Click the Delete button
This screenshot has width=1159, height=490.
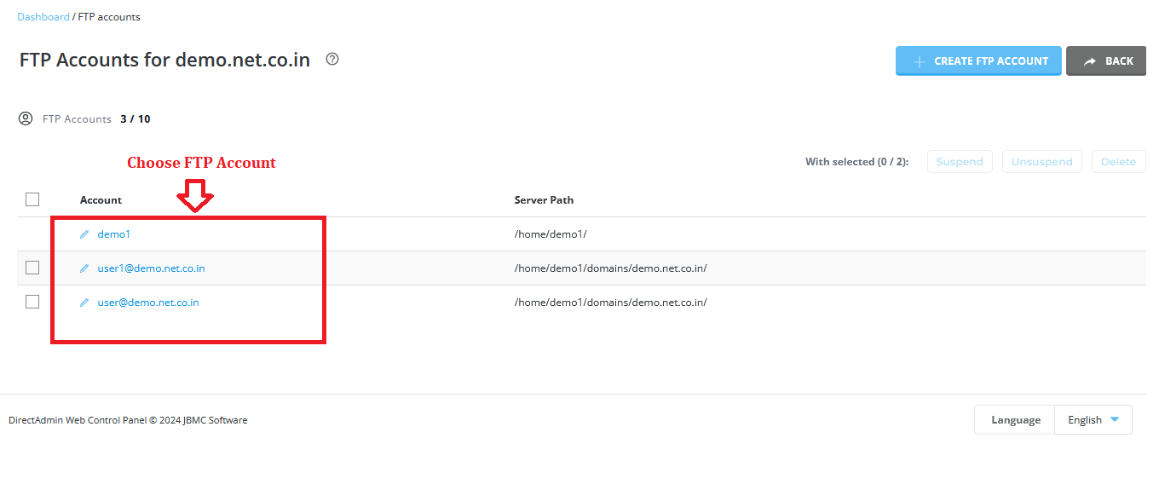1119,162
